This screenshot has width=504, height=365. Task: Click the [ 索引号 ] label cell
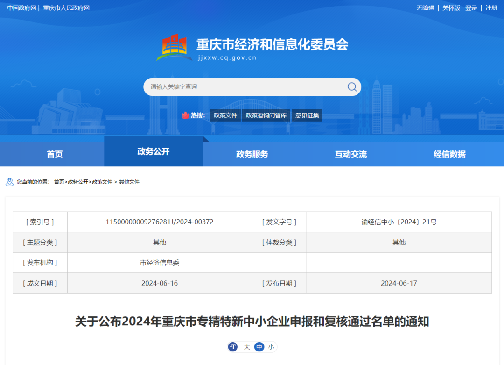(x=40, y=222)
